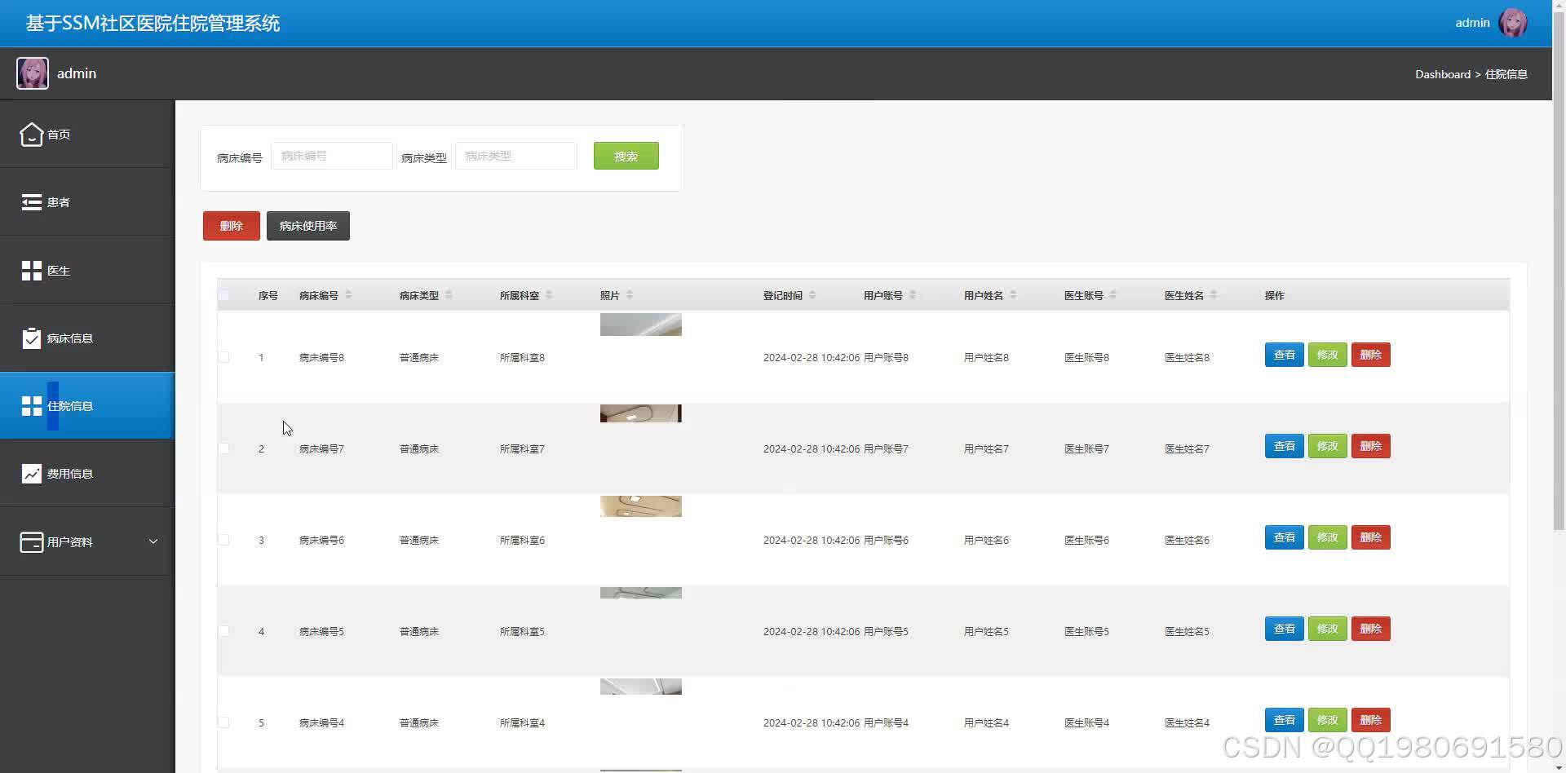Click 修改 for 病床编号5 row
This screenshot has width=1566, height=773.
pyautogui.click(x=1327, y=629)
